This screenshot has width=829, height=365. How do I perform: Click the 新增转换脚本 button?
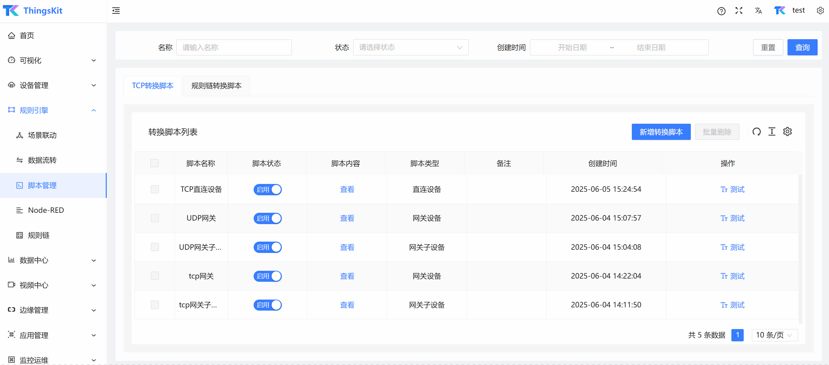coord(661,132)
